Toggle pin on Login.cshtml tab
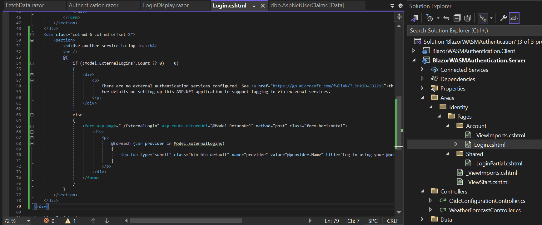This screenshot has height=225, width=542. (253, 6)
